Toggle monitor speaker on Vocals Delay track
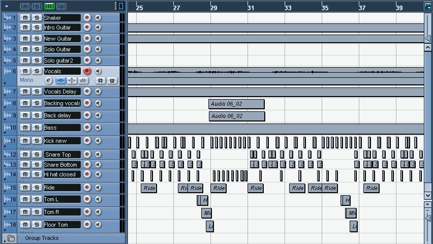This screenshot has width=433, height=244. [98, 91]
